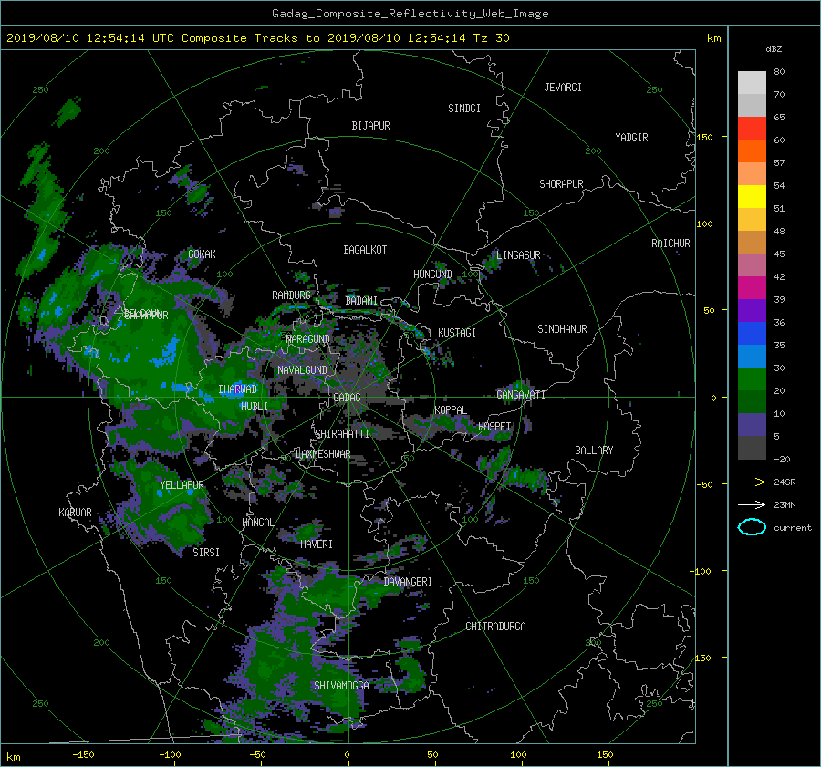Viewport: 821px width, 767px height.
Task: Click the 'Tz 30' threshold text
Action: (x=491, y=38)
